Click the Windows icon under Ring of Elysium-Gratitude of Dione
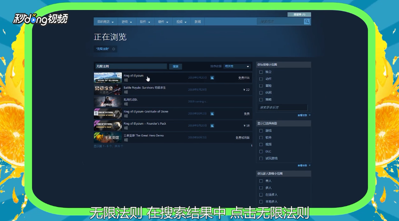The image size is (399, 221). [126, 116]
